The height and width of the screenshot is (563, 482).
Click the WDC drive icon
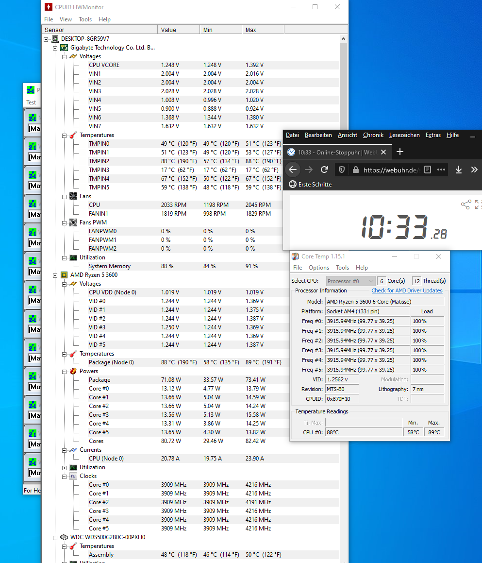[x=64, y=537]
